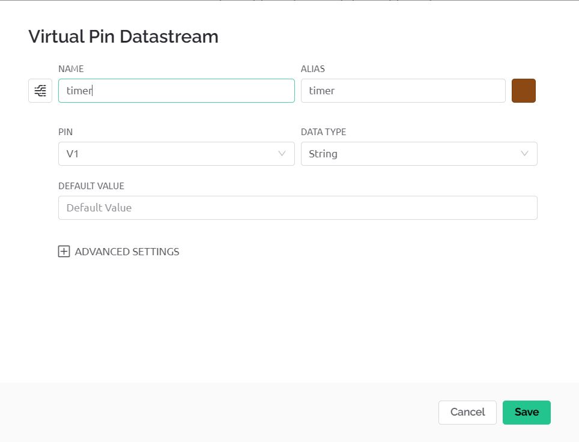Expand the ADVANCED SETTINGS section

[x=127, y=252]
